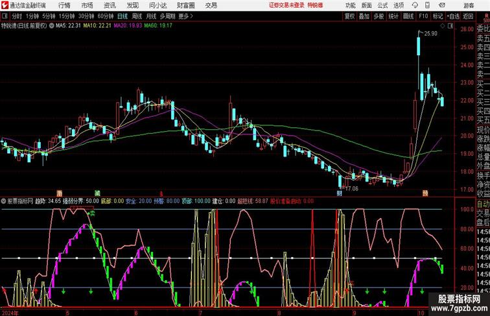The image size is (490, 316).
Task: Open the 版面 layout menu
Action: 367,5
